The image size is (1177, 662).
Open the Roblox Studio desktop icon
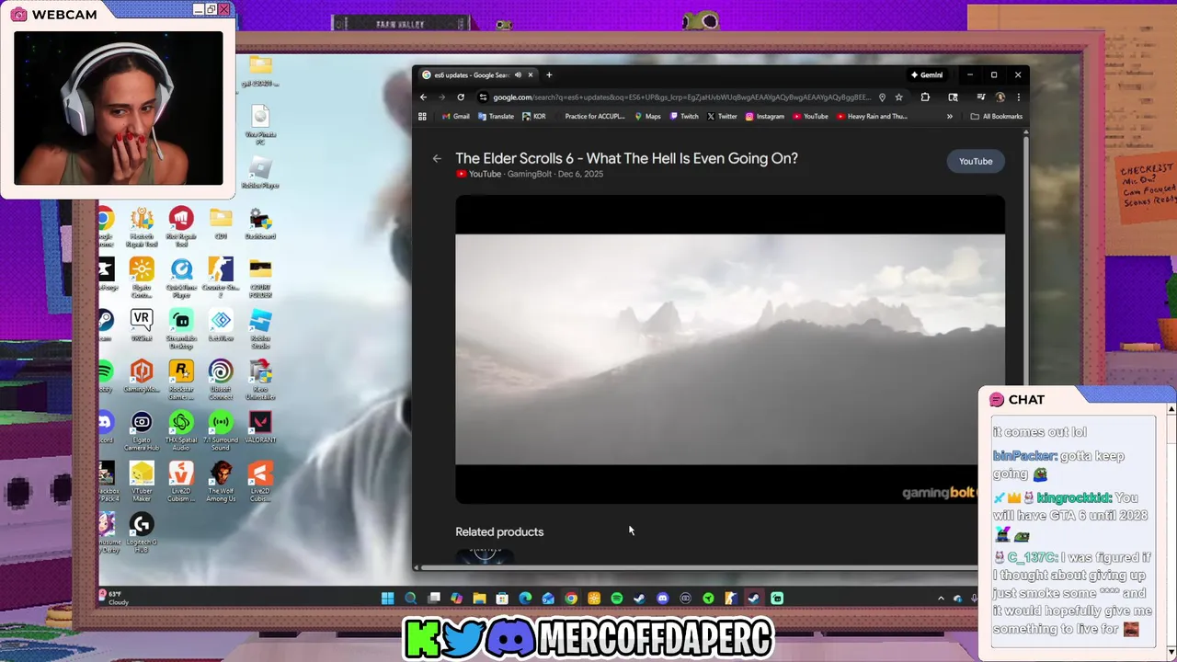tap(260, 329)
